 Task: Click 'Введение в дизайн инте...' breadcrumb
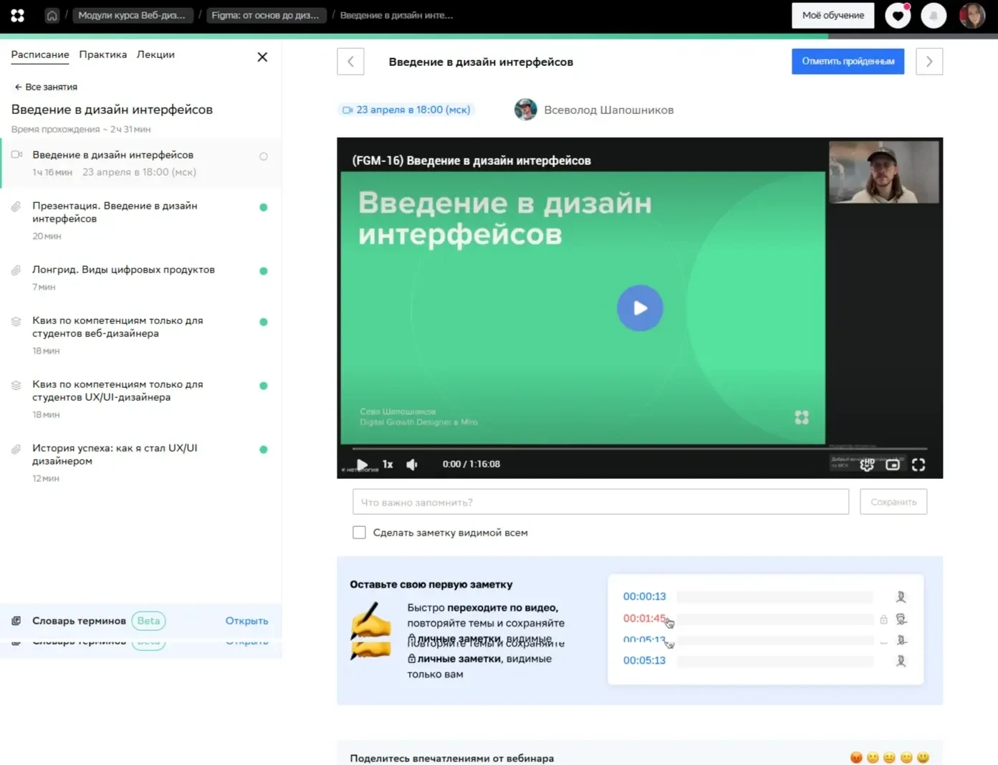[396, 15]
